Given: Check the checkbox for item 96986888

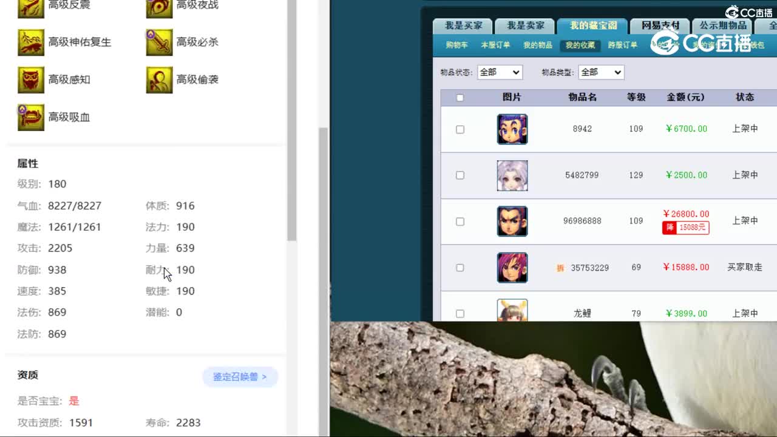Looking at the screenshot, I should pos(460,221).
